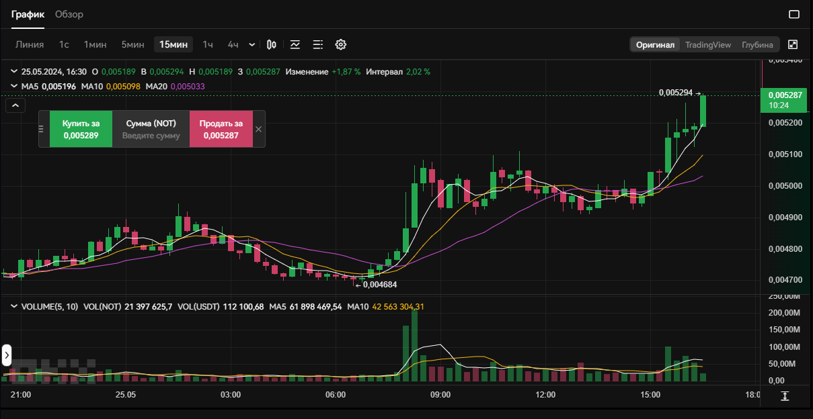Collapse the VOLUME indicator row chevron
This screenshot has width=813, height=419.
click(14, 306)
